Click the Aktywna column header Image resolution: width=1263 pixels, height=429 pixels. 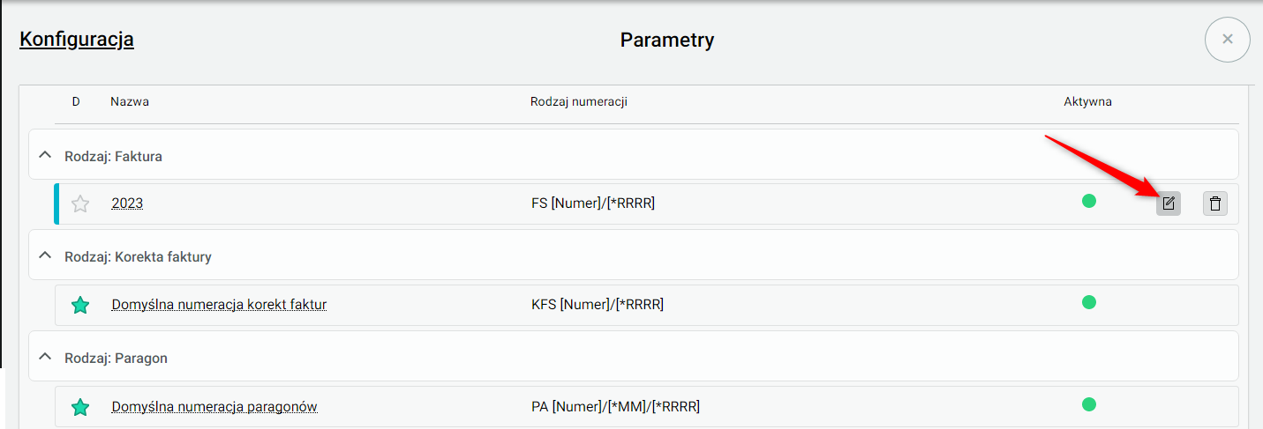tap(1087, 101)
